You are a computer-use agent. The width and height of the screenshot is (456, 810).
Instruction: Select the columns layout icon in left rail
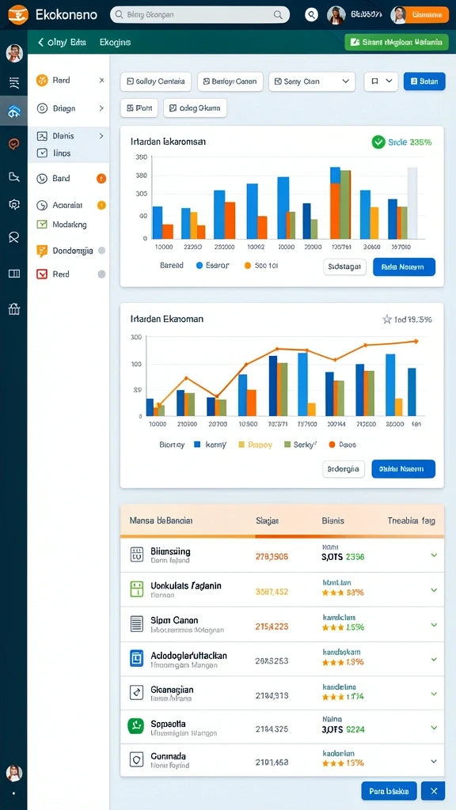(x=14, y=274)
